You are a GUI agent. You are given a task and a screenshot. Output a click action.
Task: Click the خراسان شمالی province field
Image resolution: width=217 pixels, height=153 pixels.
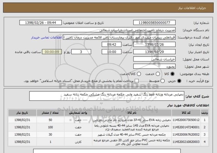pos(154,59)
